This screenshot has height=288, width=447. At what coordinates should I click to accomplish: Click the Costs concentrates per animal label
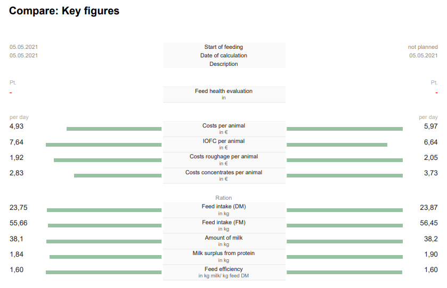point(224,172)
